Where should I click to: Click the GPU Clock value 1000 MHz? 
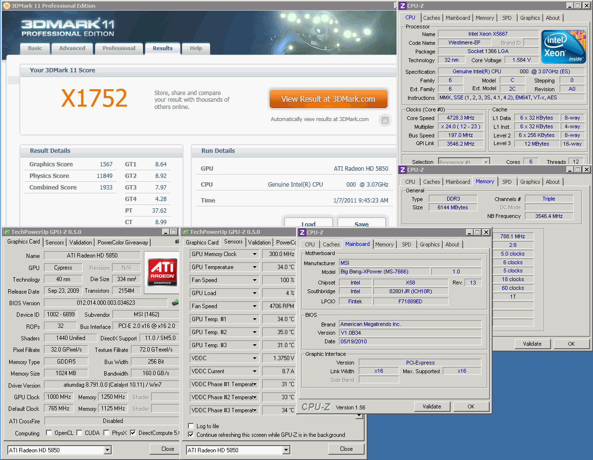(59, 397)
